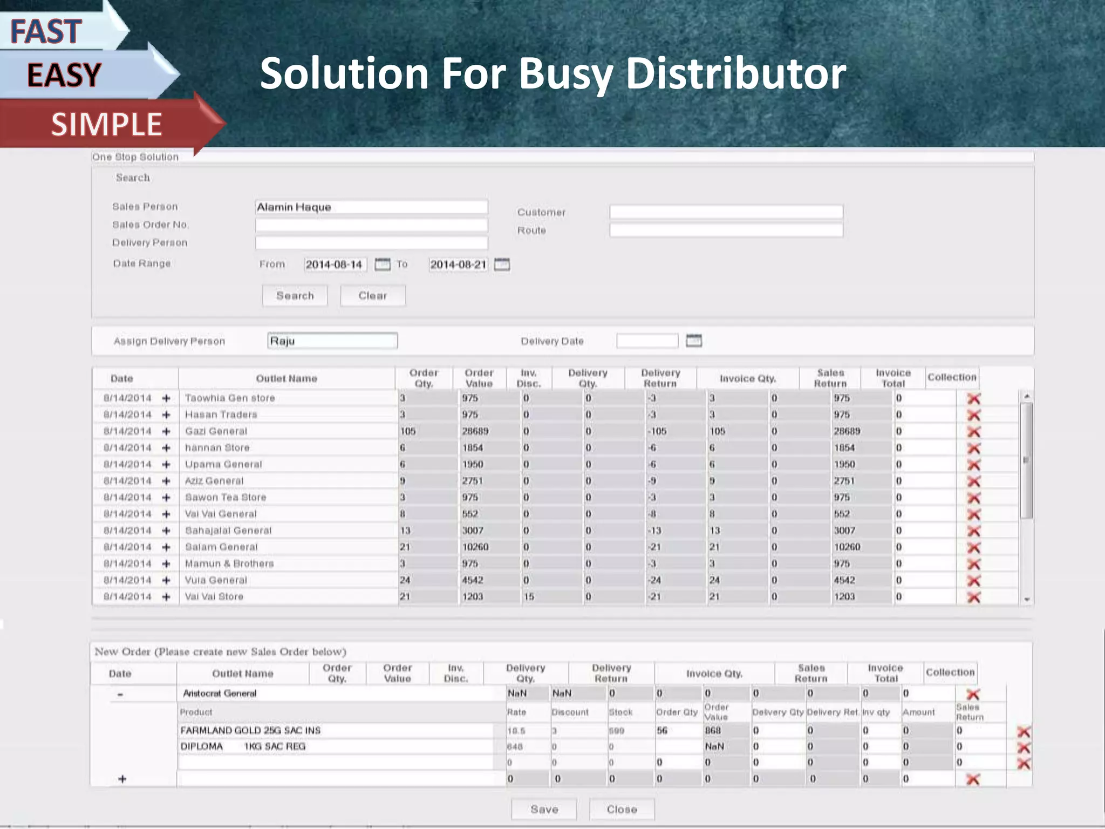This screenshot has width=1105, height=829.
Task: Focus the Customer field
Action: point(726,212)
